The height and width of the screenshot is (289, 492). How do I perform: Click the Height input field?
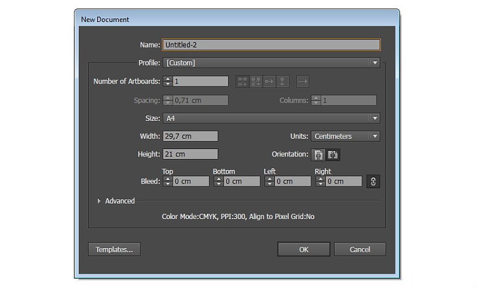click(190, 154)
